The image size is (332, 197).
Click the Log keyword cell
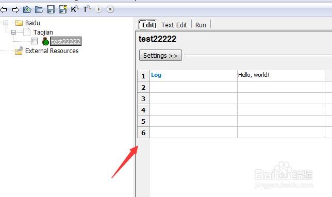[193, 75]
